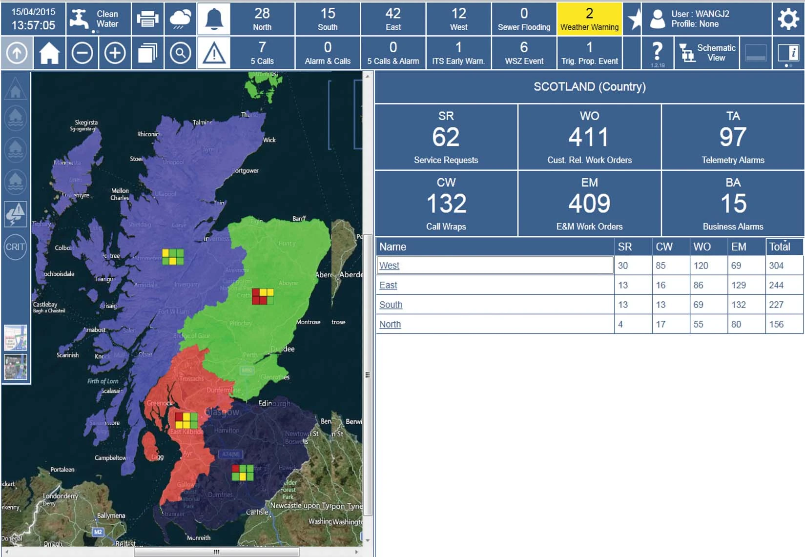The width and height of the screenshot is (805, 557).
Task: Toggle the CRIT filter in the map sidebar
Action: (x=15, y=248)
